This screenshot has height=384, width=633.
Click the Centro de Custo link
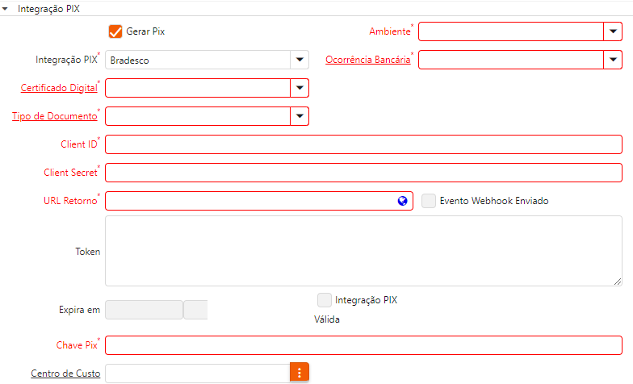pyautogui.click(x=65, y=373)
